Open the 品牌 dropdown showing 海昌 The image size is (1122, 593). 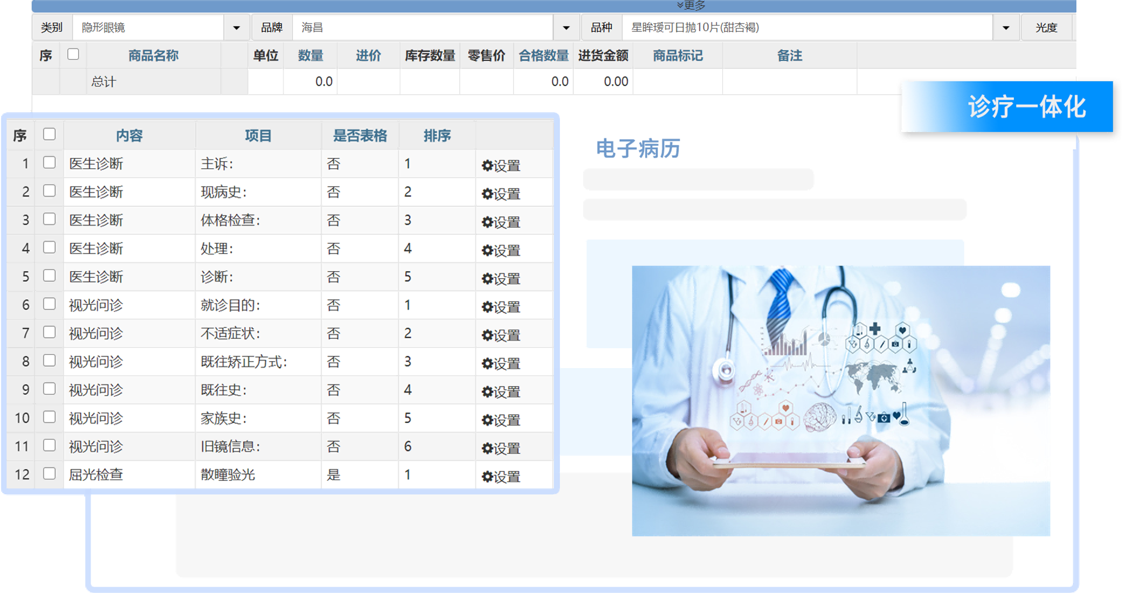[x=566, y=27]
